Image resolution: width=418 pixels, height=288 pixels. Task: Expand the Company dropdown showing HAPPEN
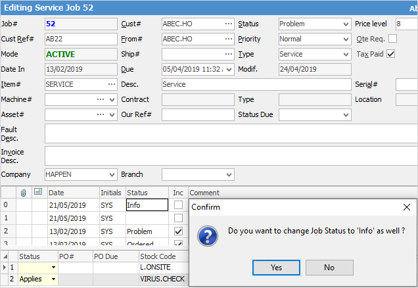coord(111,175)
